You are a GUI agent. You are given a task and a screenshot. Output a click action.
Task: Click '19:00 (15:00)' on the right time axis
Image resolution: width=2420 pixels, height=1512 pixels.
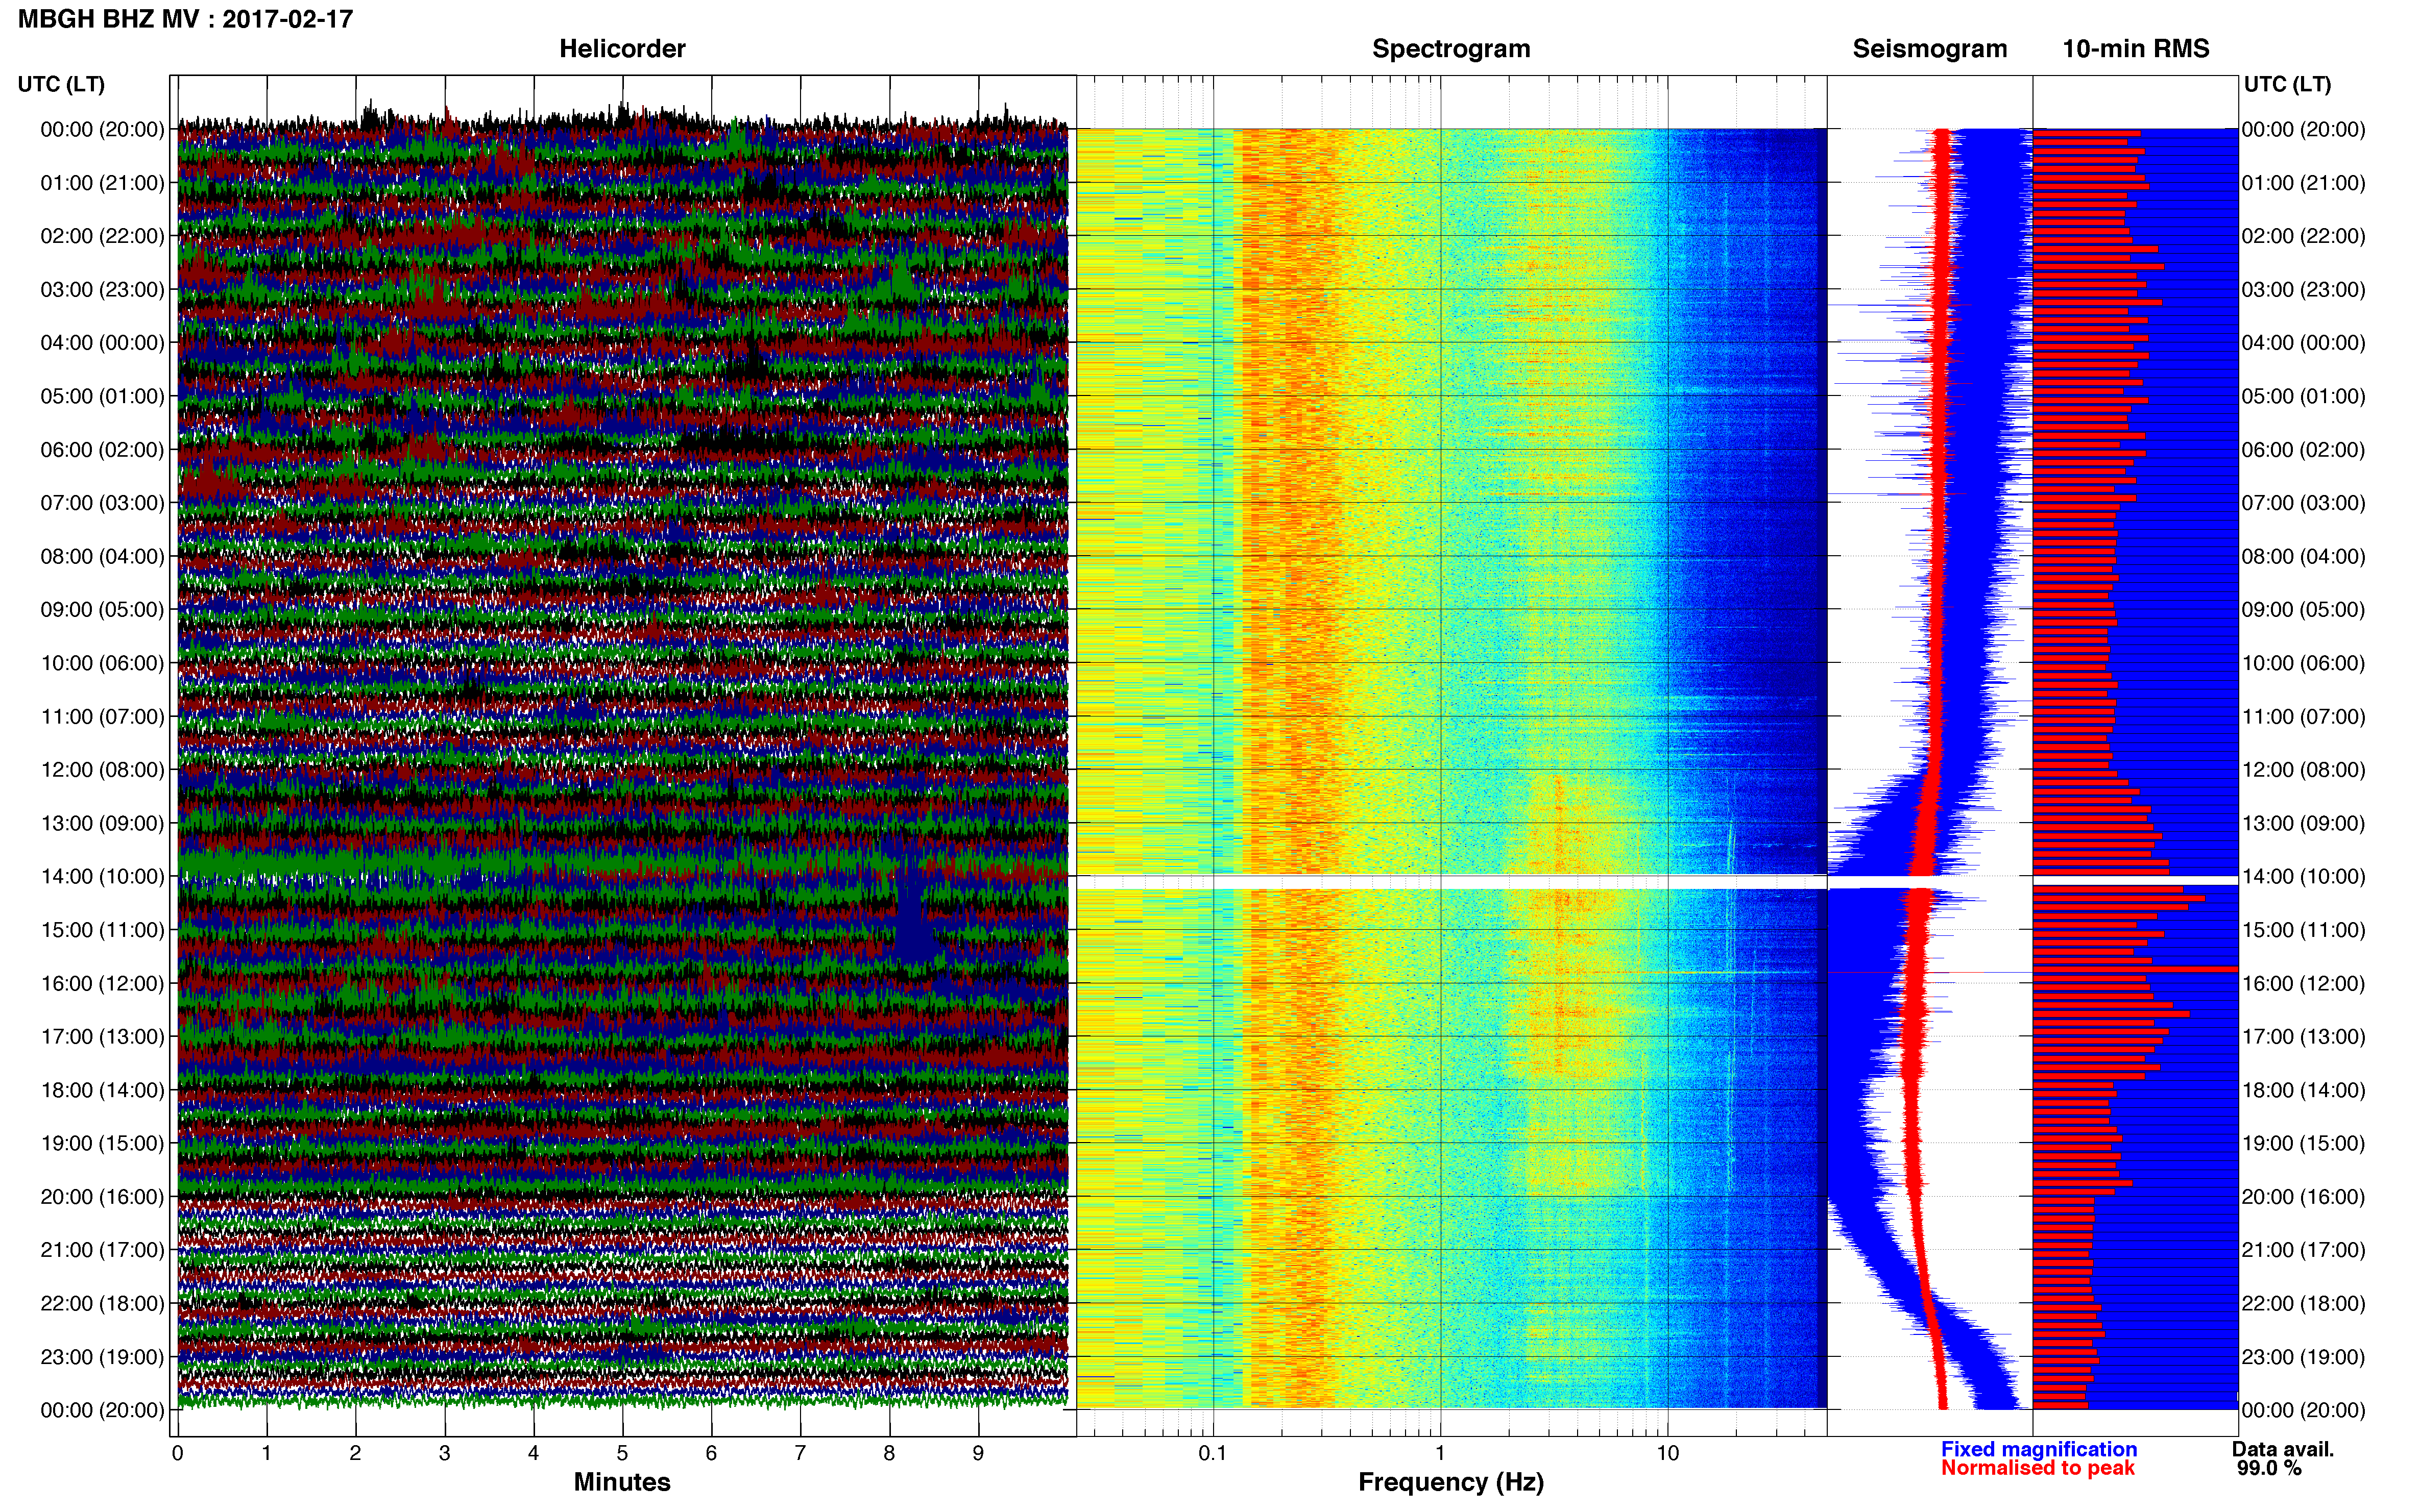pos(2303,1144)
